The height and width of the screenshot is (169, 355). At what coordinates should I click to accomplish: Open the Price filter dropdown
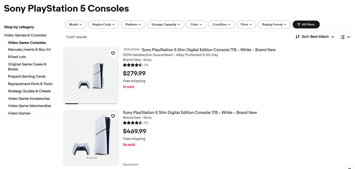point(247,24)
